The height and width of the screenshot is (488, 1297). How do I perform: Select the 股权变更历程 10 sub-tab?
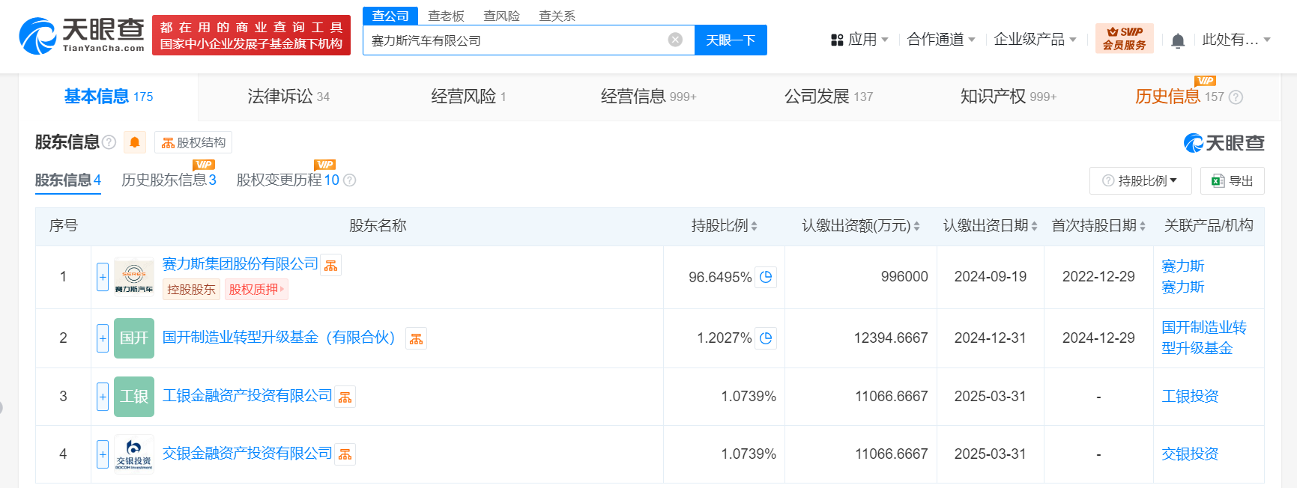(x=288, y=180)
